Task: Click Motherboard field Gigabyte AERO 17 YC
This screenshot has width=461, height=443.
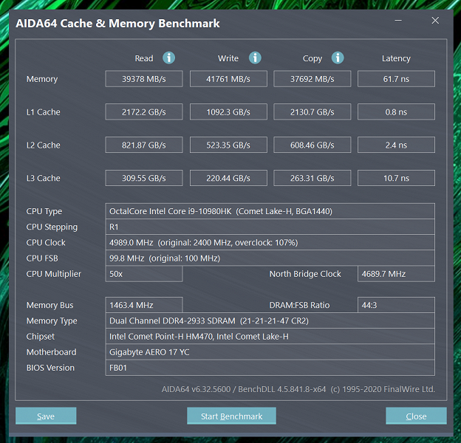Action: [270, 352]
